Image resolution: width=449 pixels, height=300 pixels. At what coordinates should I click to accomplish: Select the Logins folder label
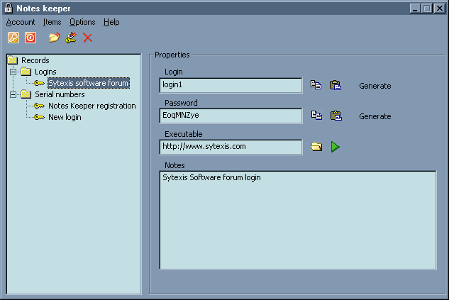coord(45,72)
